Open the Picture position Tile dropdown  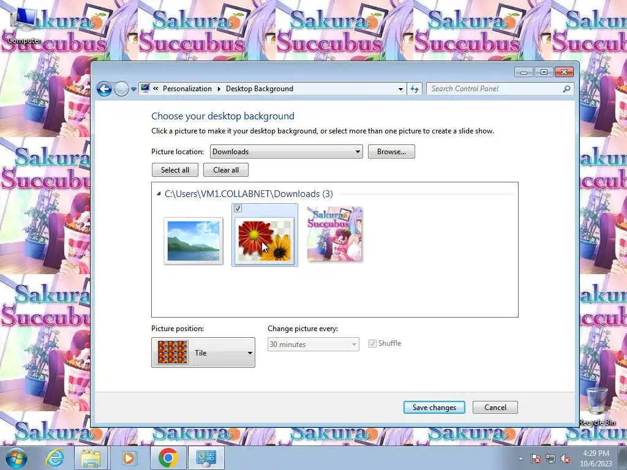(203, 352)
